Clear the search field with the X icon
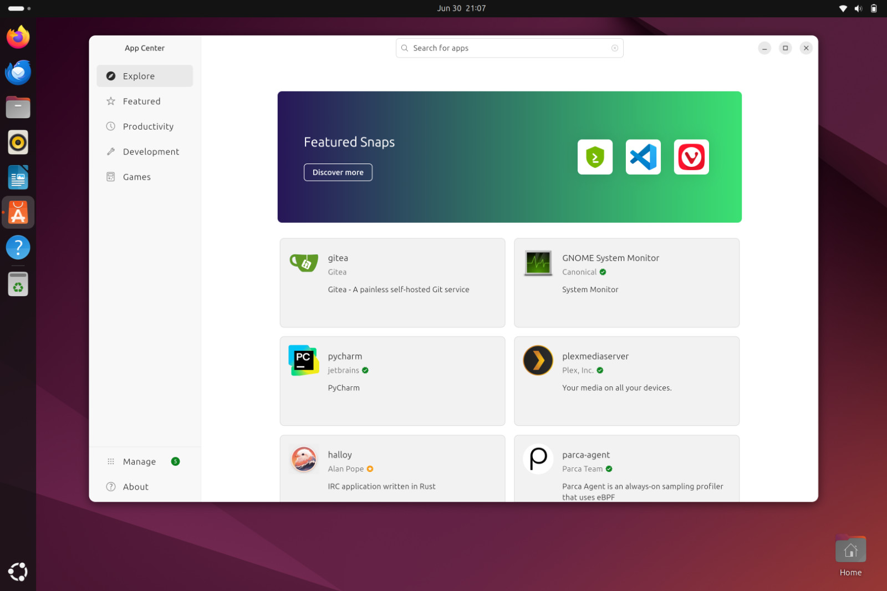The width and height of the screenshot is (887, 591). tap(614, 48)
